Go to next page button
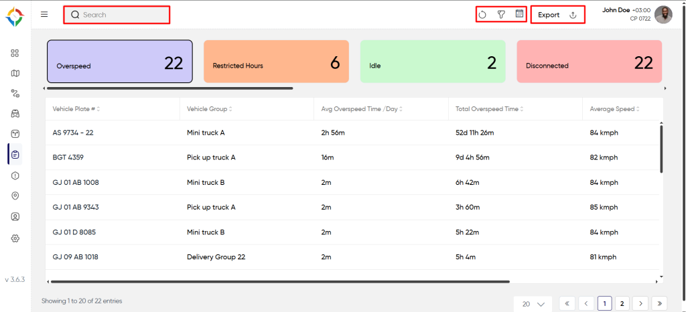 click(x=640, y=303)
